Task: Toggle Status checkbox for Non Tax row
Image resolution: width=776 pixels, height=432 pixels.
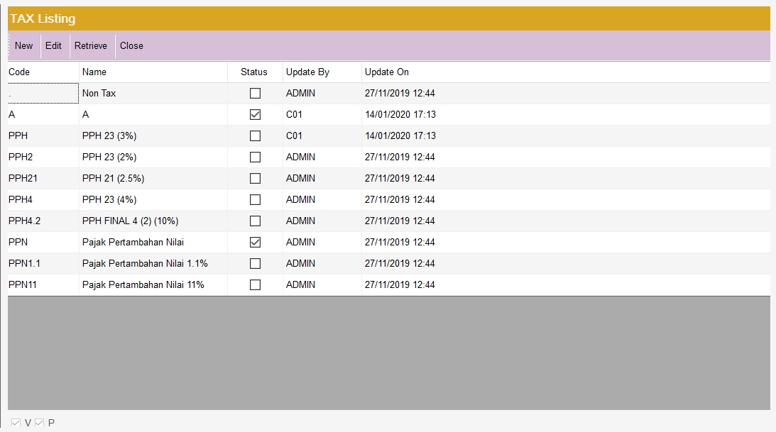Action: click(255, 93)
